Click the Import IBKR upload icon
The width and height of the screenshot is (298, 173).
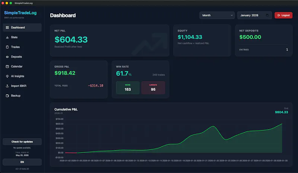point(7,86)
